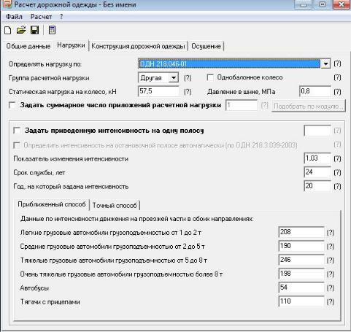The image size is (351, 332).
Task: Maximize the Расчет дорожной одежды window
Action: (x=322, y=4)
